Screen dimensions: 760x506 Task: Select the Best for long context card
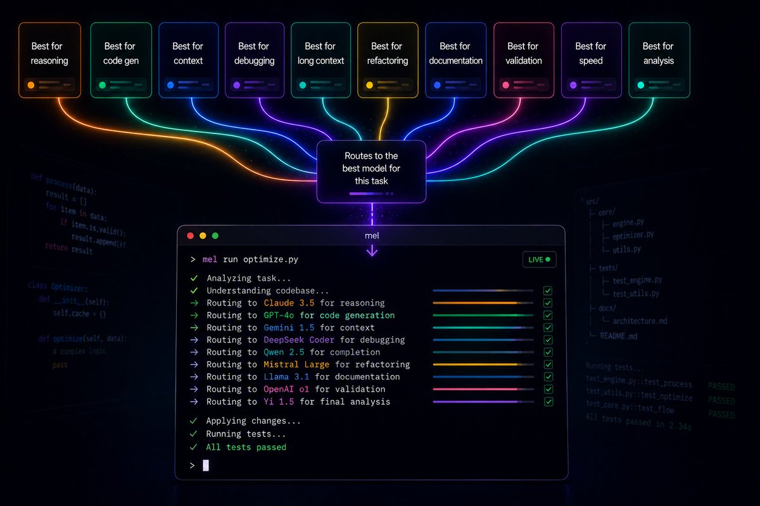pos(321,60)
